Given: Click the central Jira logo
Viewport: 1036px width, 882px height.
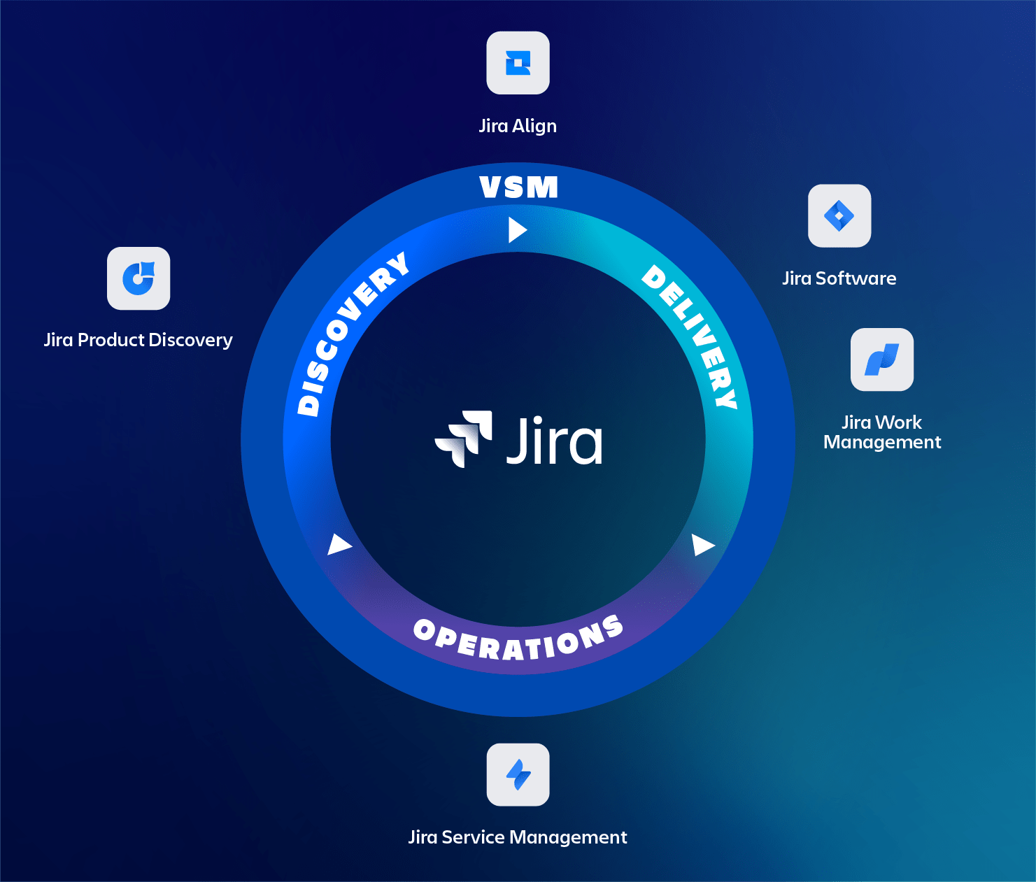Looking at the screenshot, I should (x=518, y=441).
